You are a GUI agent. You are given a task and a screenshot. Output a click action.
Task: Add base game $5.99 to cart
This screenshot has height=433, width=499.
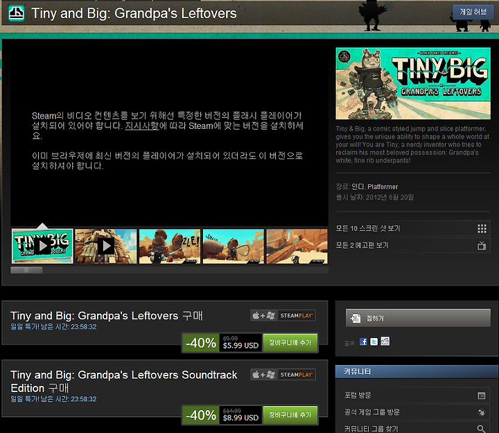tap(290, 343)
